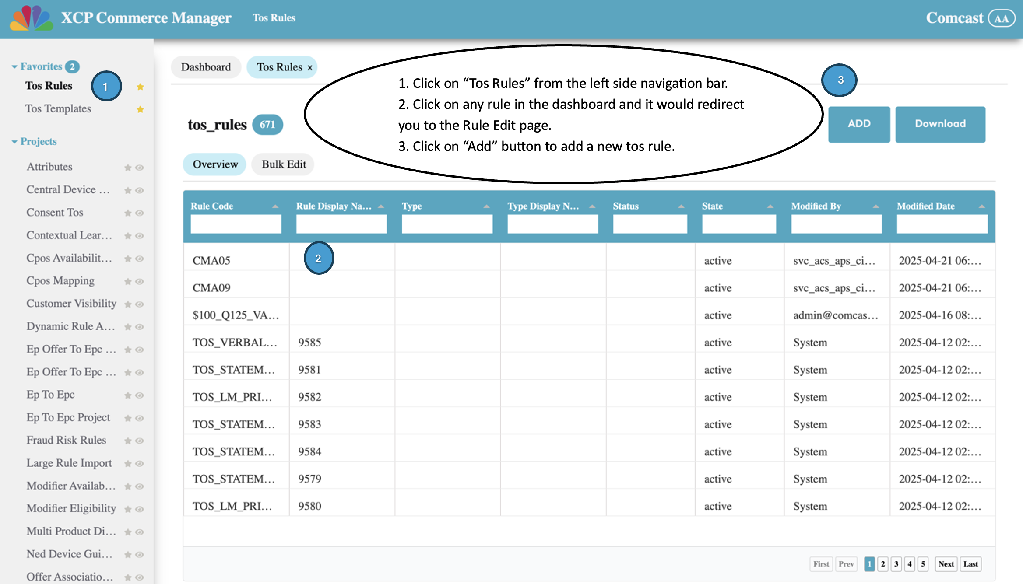Screen dimensions: 1023x584
Task: Click the Rule Code filter input
Action: point(236,224)
